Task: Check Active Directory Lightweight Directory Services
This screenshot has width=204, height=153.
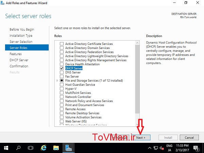Action: coord(62,56)
